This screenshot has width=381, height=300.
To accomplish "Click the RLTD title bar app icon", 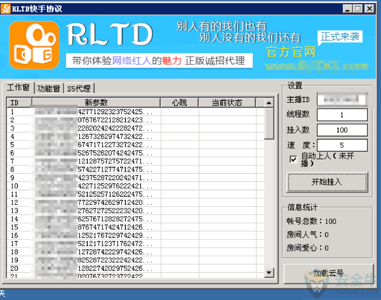I will [6, 9].
